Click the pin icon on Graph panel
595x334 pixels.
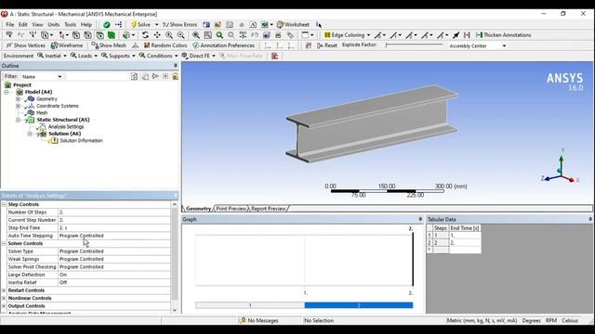tap(420, 219)
